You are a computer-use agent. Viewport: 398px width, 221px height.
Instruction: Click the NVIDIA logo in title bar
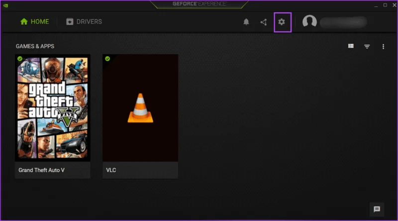pyautogui.click(x=5, y=5)
